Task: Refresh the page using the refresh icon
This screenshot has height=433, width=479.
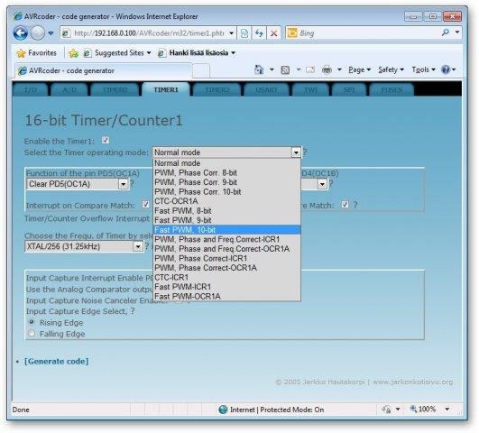Action: (x=260, y=33)
